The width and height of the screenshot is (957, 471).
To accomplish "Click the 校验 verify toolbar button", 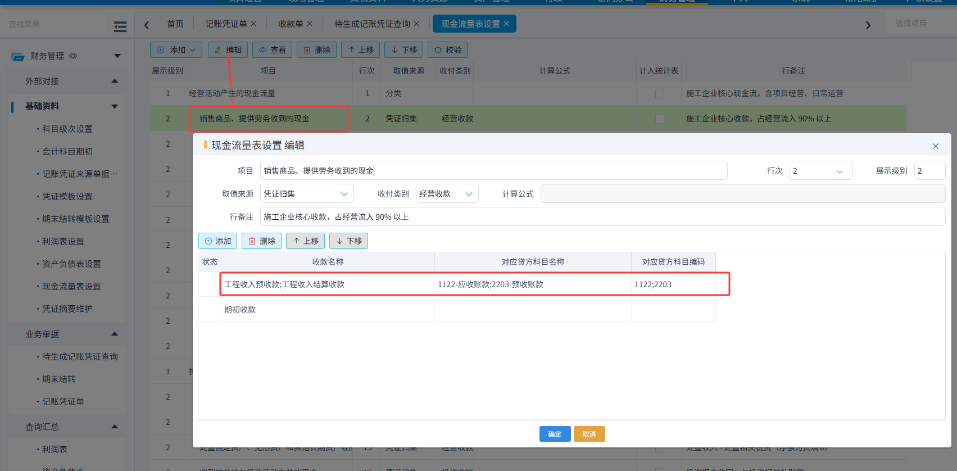I will 447,50.
